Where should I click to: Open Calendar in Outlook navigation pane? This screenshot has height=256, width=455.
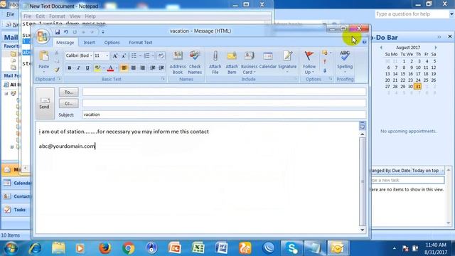[x=16, y=183]
